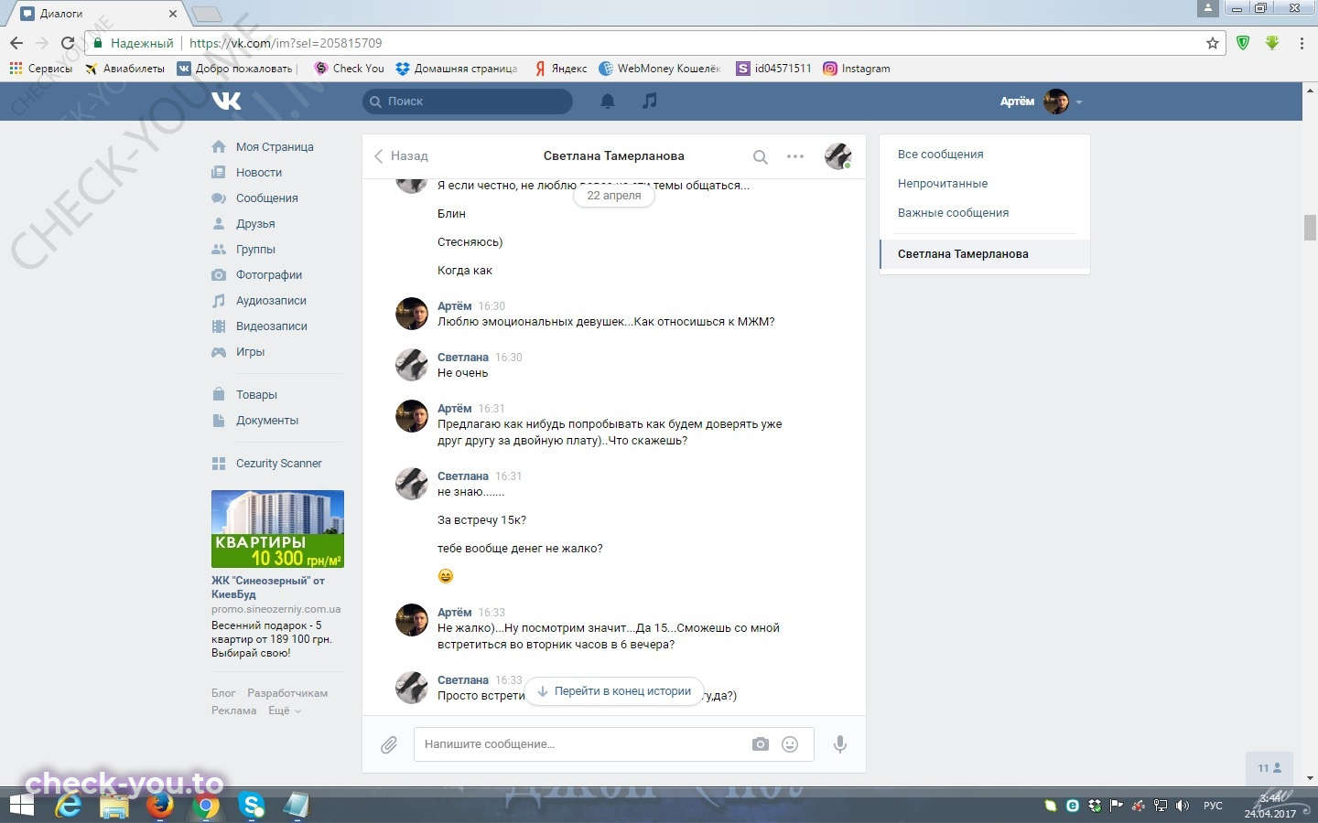Open the Реклама footer link
The image size is (1318, 823).
point(234,711)
